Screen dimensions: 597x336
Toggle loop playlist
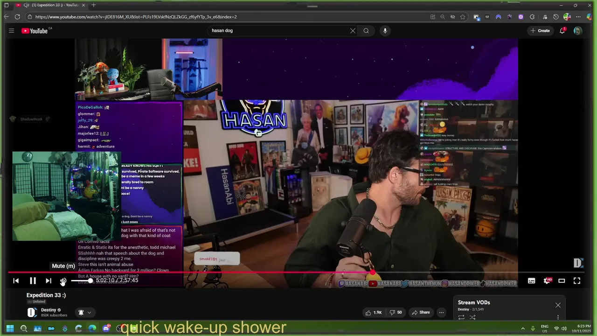(x=461, y=317)
